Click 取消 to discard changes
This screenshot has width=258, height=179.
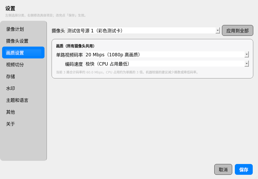(x=223, y=170)
